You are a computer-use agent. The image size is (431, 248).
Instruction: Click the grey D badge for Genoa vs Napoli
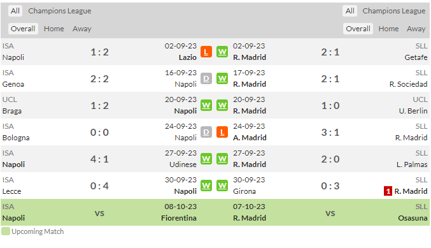206,78
